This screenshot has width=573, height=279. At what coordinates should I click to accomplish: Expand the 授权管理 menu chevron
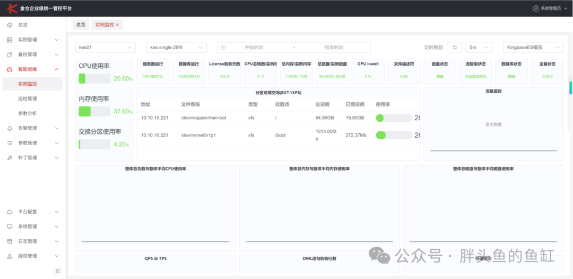(57, 256)
